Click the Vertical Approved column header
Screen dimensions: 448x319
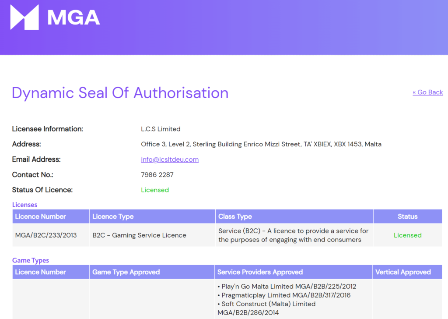click(403, 272)
